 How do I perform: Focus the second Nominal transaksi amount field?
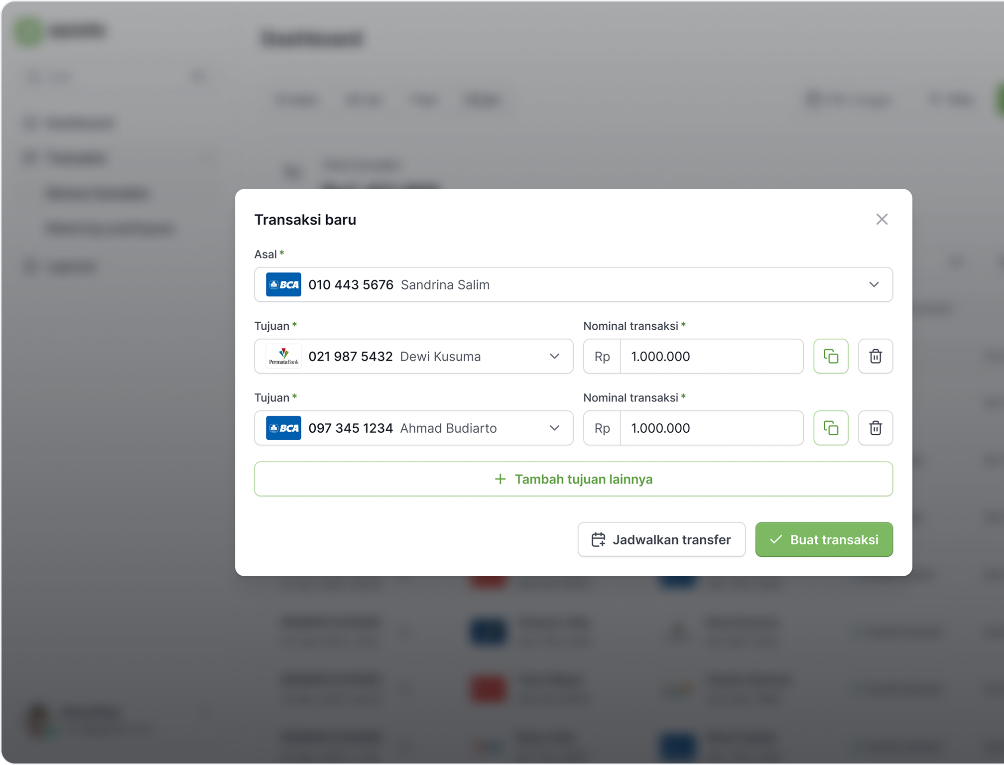click(711, 428)
